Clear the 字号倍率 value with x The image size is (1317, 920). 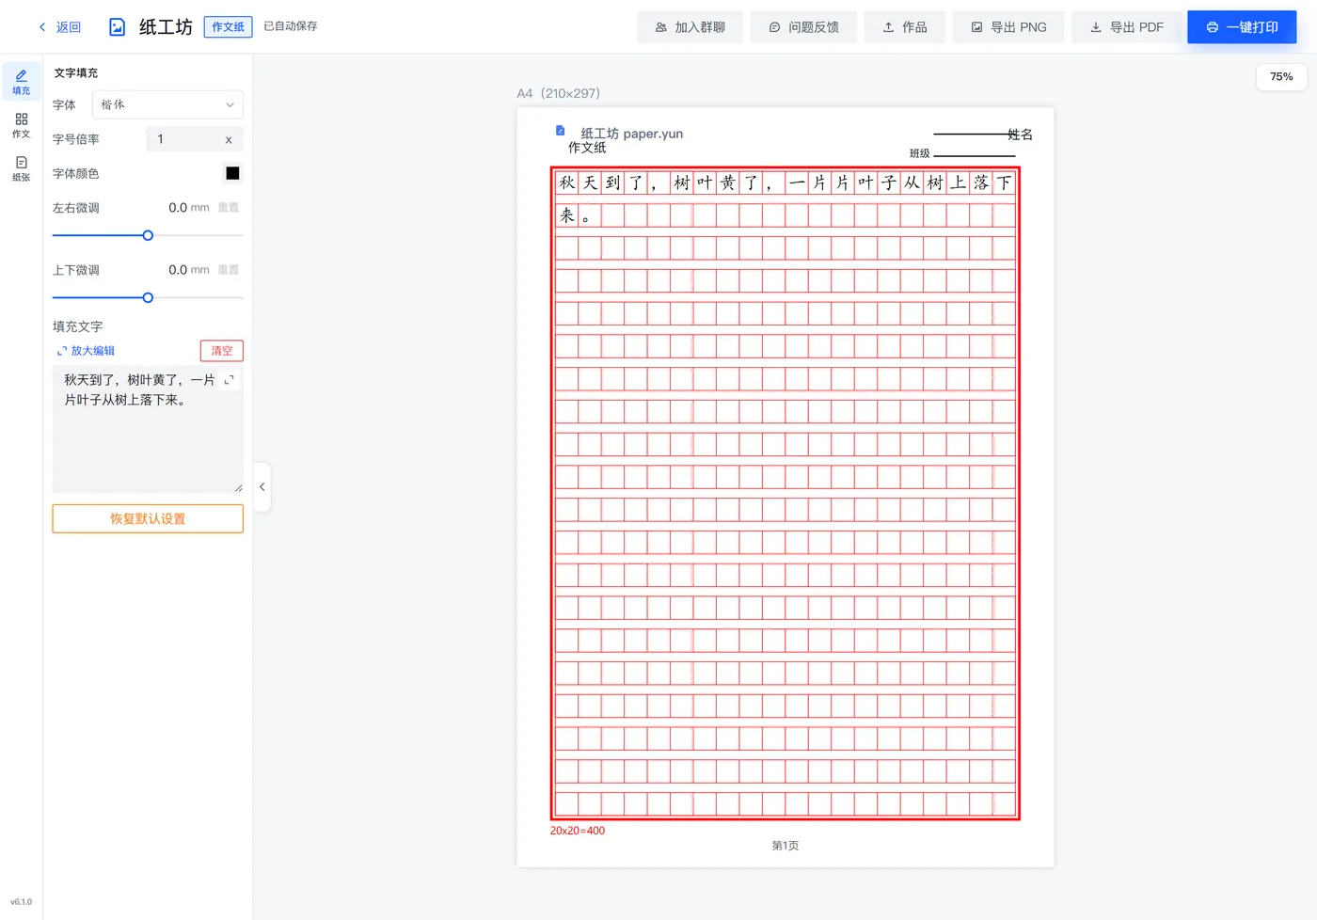(x=229, y=139)
